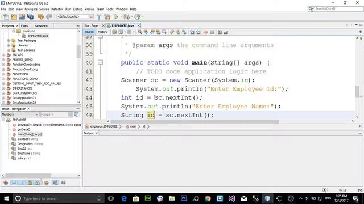Click the Build Project hammer icon

pyautogui.click(x=99, y=16)
